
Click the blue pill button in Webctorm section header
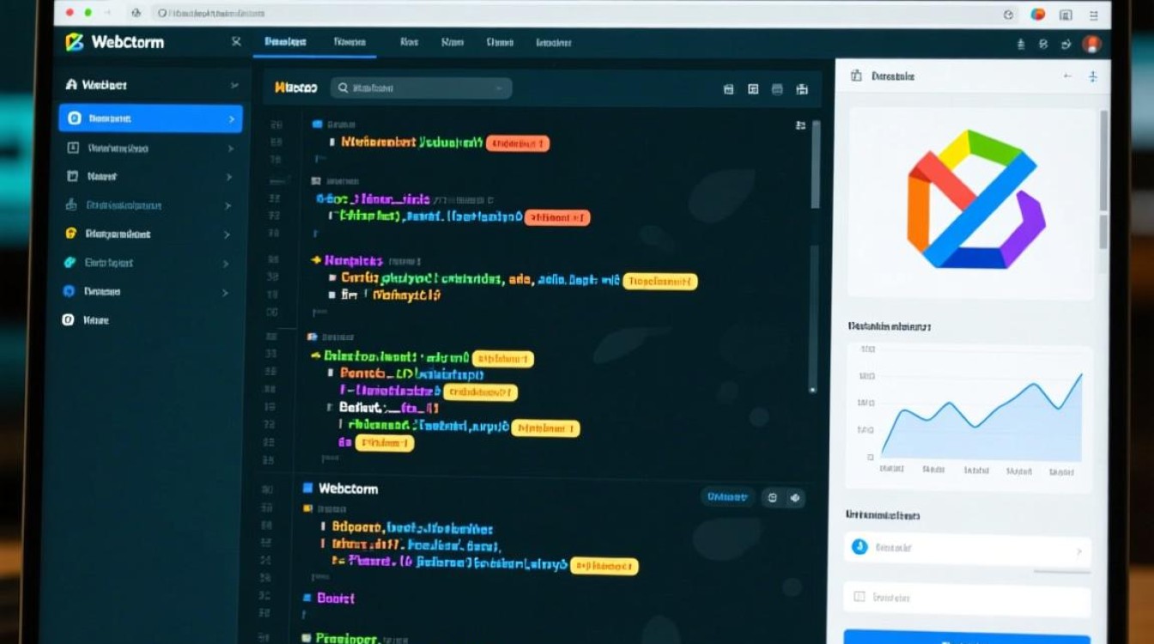[x=726, y=496]
